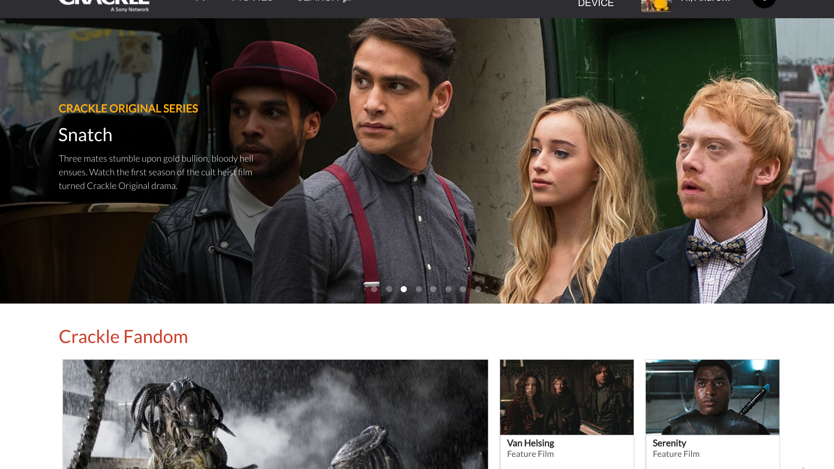
Task: Open the Snatch series title link
Action: (x=85, y=135)
